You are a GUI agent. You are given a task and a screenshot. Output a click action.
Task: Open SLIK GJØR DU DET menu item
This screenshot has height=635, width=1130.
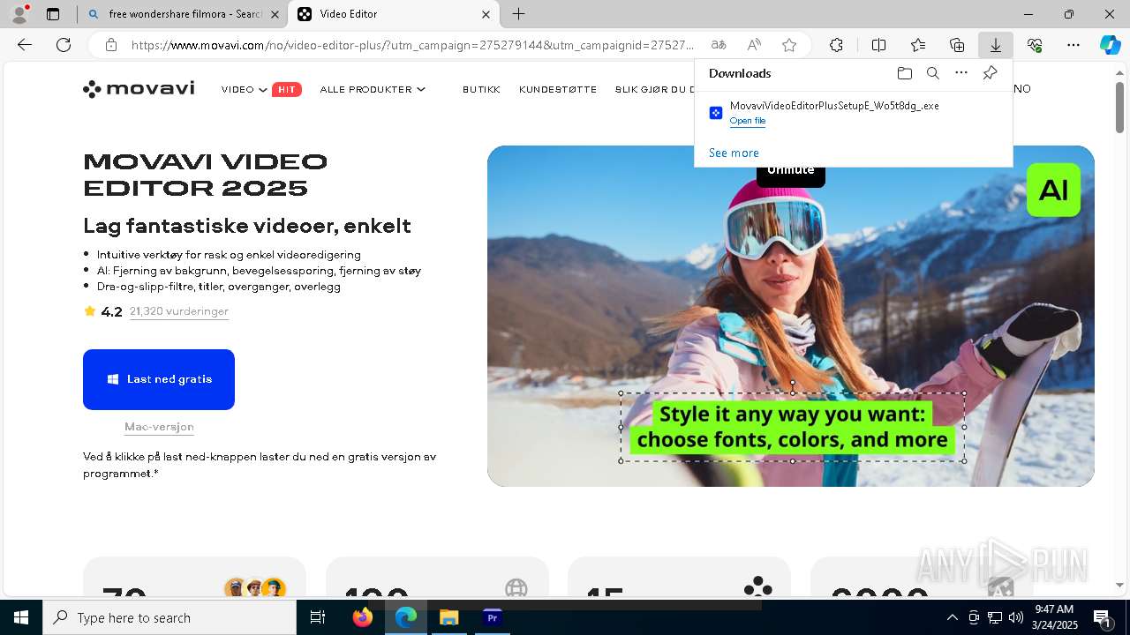(655, 89)
